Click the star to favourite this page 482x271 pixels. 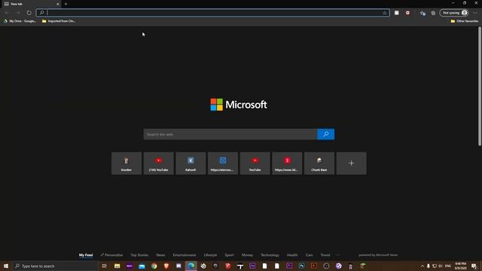point(385,13)
